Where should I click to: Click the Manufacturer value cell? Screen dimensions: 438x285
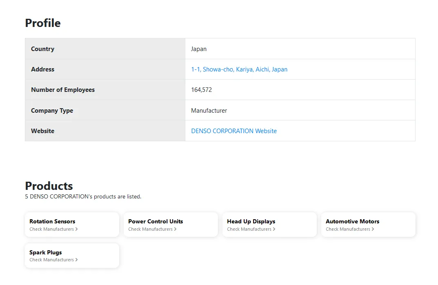tap(300, 110)
